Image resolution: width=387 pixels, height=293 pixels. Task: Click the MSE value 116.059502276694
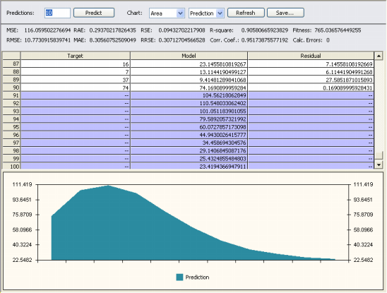point(47,30)
